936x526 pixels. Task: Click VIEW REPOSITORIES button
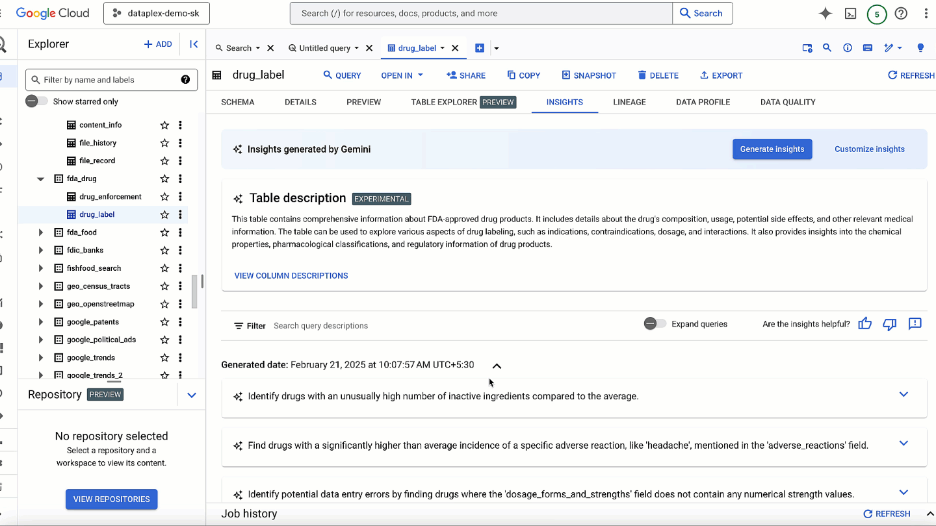(111, 499)
